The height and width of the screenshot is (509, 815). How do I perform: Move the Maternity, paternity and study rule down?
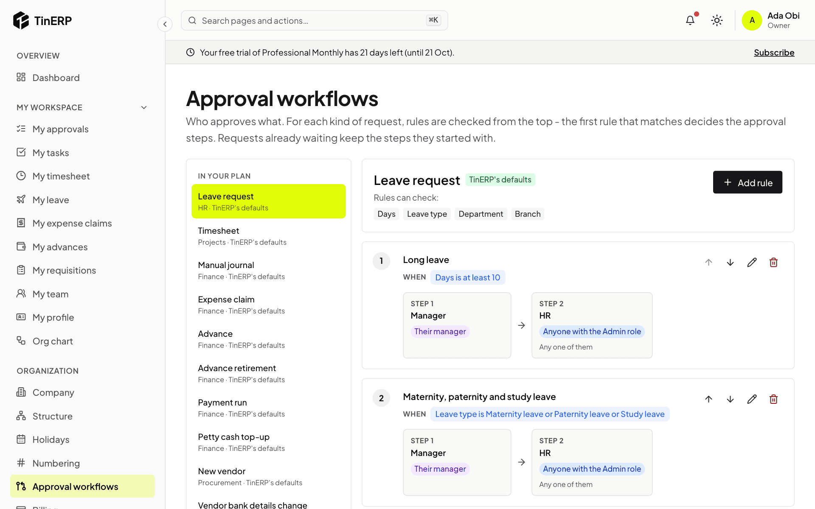[730, 399]
